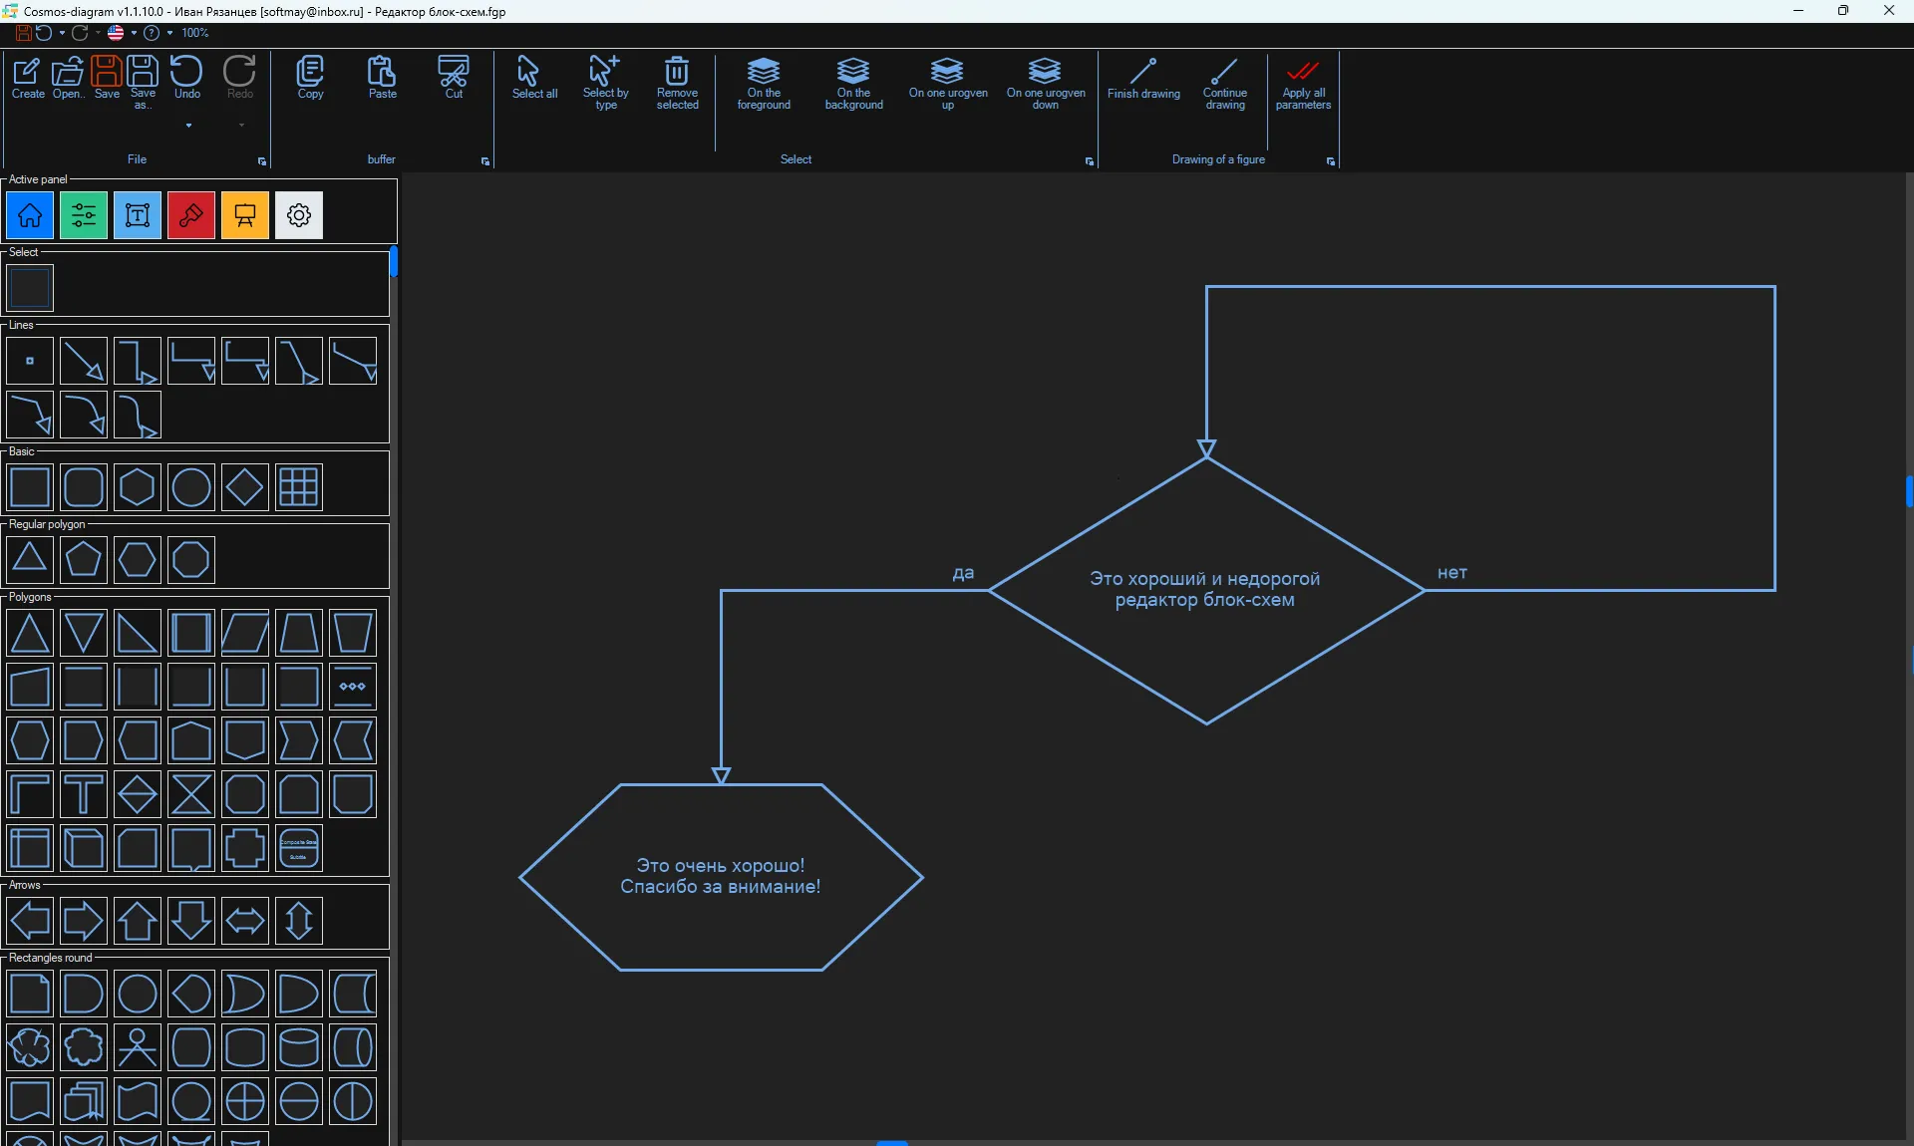Viewport: 1914px width, 1146px height.
Task: Open the blue home active panel
Action: pyautogui.click(x=30, y=215)
